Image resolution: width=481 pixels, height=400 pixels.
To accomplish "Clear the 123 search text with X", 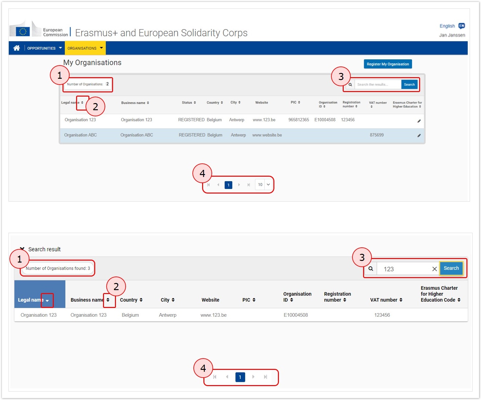I will point(434,269).
